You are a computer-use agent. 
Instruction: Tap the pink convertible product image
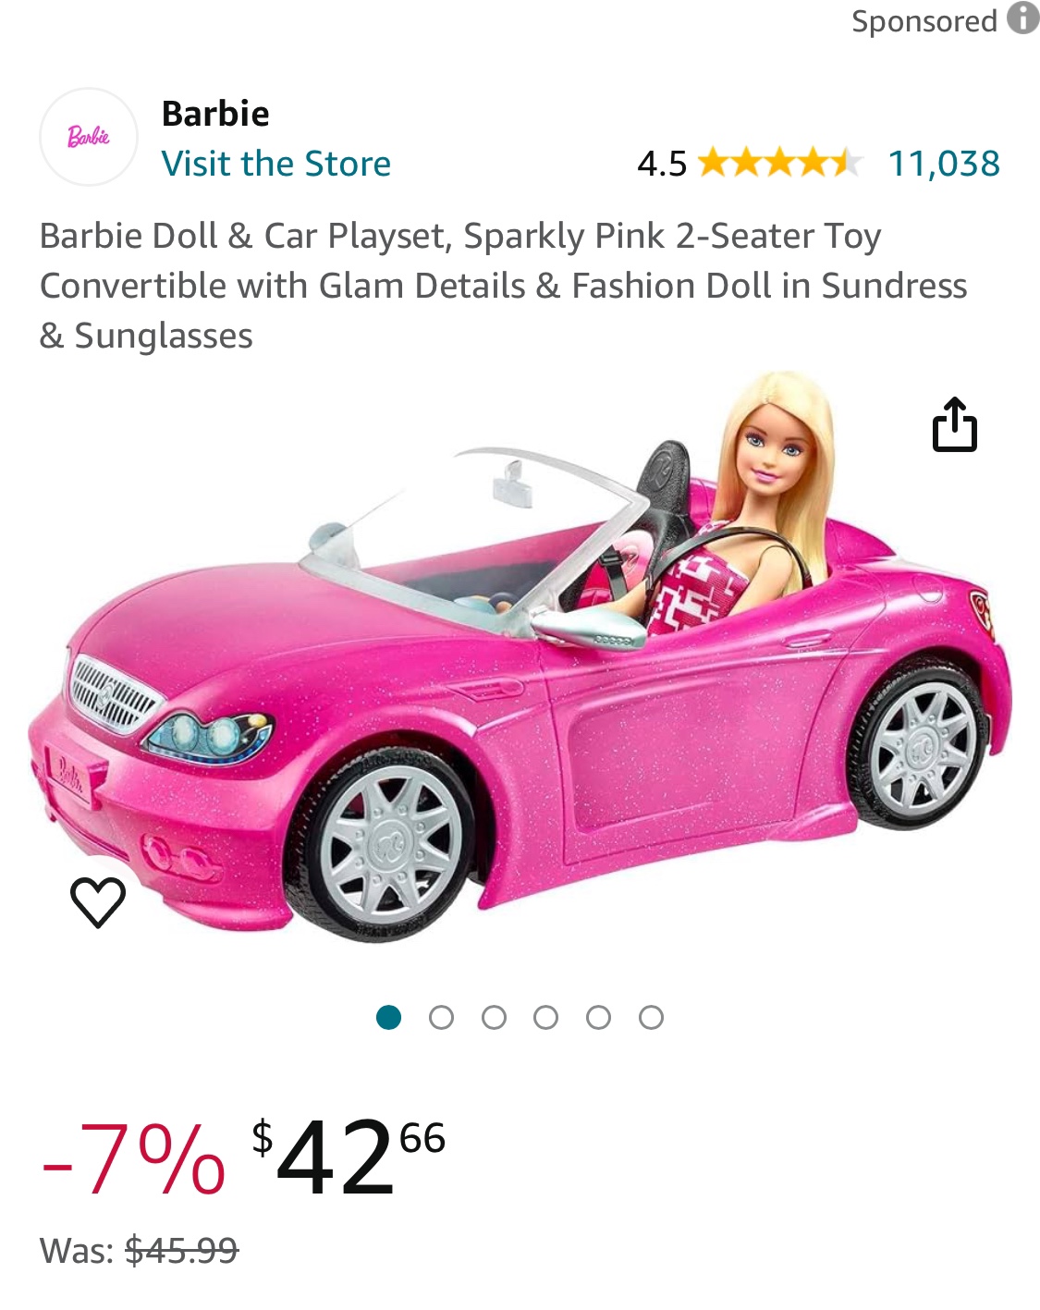520,656
